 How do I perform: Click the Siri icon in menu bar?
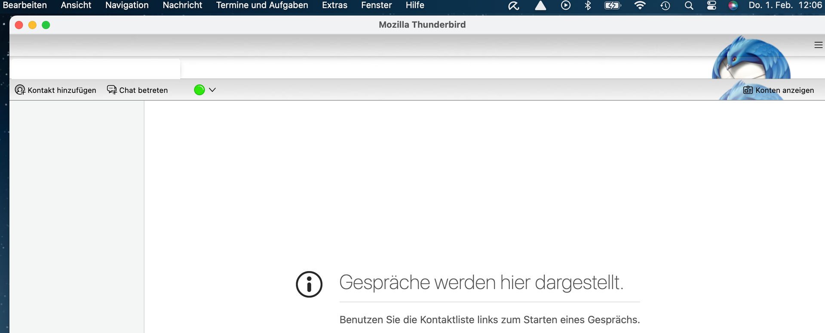point(733,6)
